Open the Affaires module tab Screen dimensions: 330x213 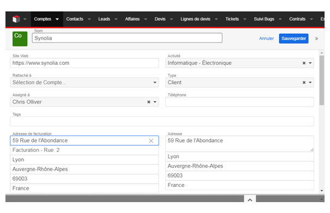132,19
